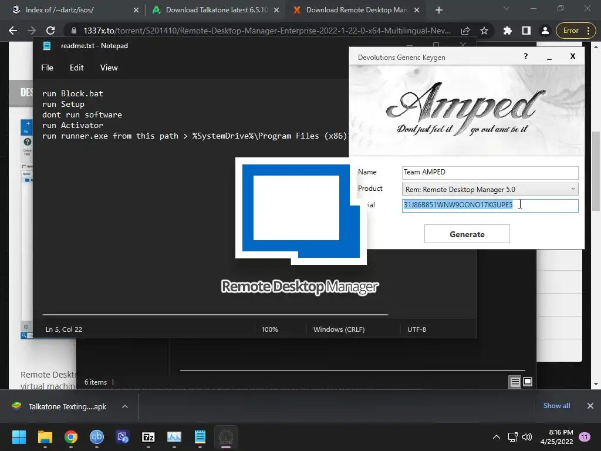Open qBittorrent from the taskbar
This screenshot has height=451, width=601.
click(97, 437)
